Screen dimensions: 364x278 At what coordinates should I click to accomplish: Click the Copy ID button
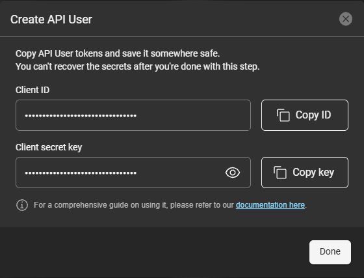[305, 115]
